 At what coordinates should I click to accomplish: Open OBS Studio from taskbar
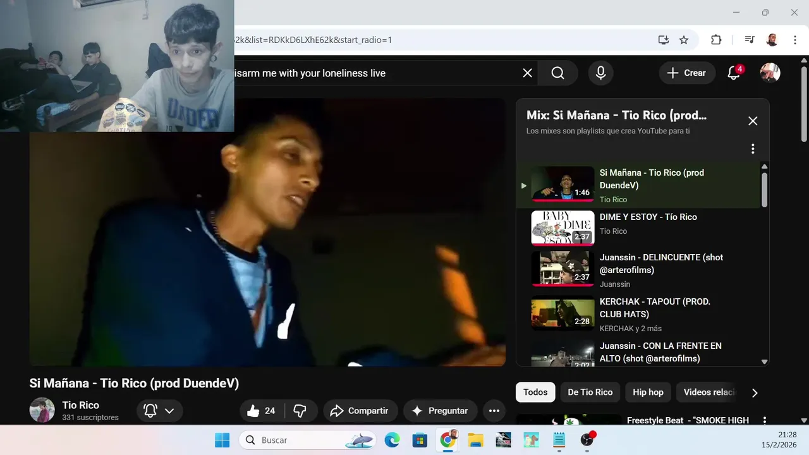coord(587,440)
